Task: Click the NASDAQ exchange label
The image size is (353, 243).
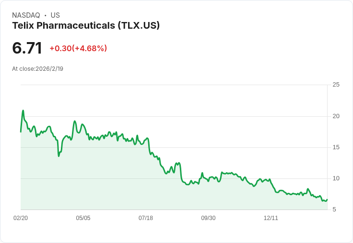Action: point(26,15)
